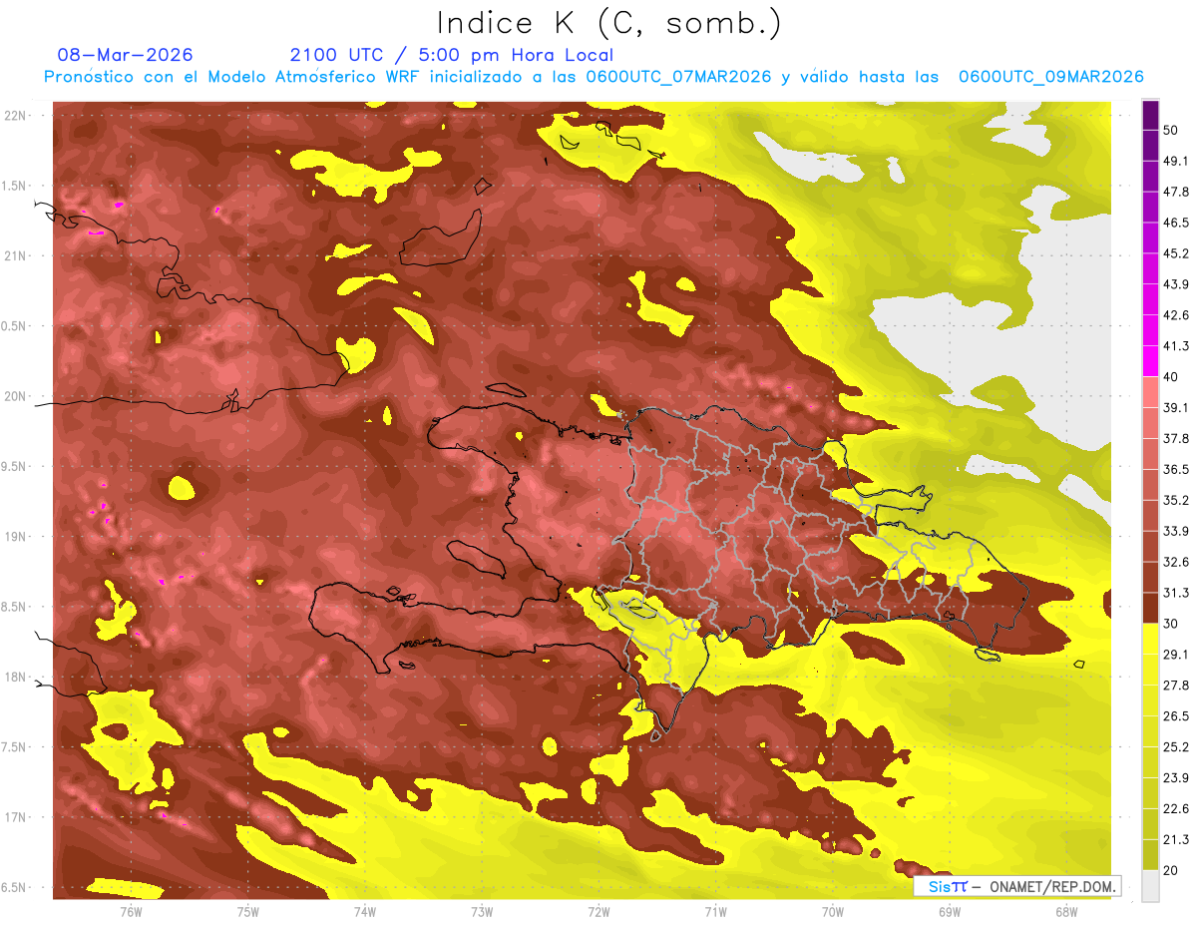
Task: Click the 22N latitude axis label
Action: coord(17,116)
